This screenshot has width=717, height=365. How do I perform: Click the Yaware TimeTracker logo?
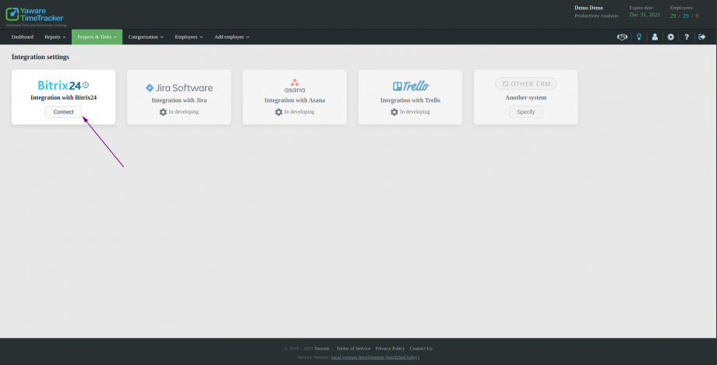click(35, 15)
